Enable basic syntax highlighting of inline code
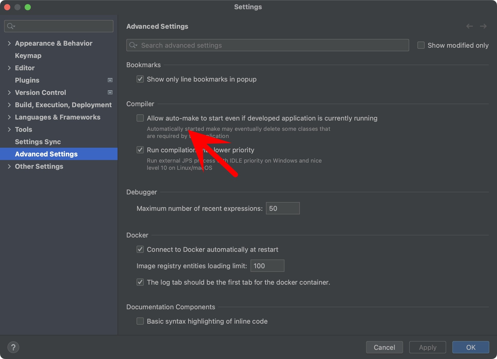Screen dimensions: 497x359 pyautogui.click(x=140, y=321)
